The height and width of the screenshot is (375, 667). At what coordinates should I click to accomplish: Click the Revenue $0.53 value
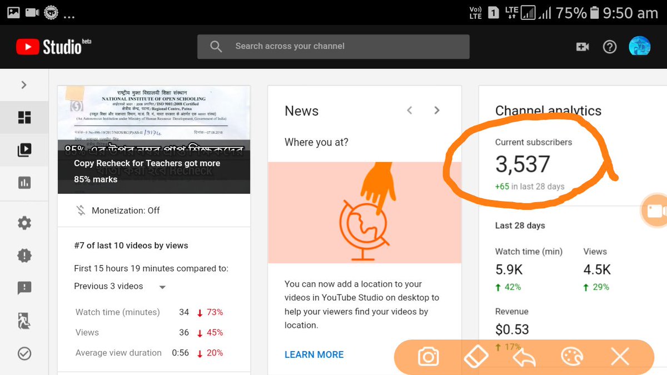click(512, 329)
